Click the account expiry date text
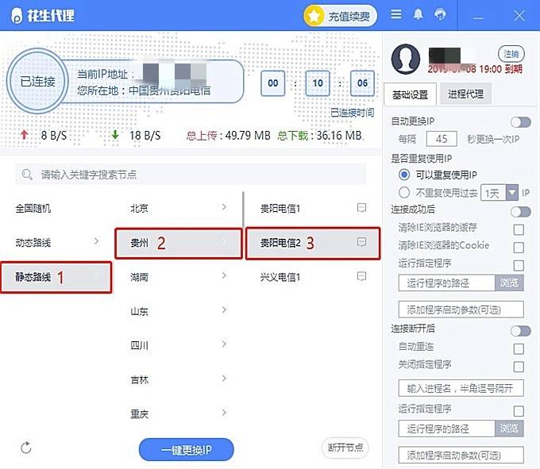 click(475, 69)
